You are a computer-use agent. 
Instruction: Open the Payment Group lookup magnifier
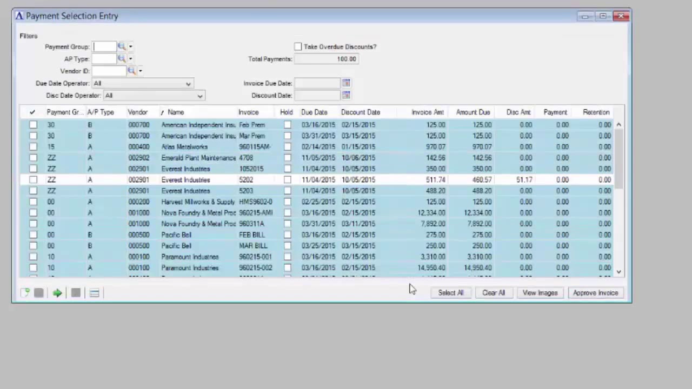[122, 47]
